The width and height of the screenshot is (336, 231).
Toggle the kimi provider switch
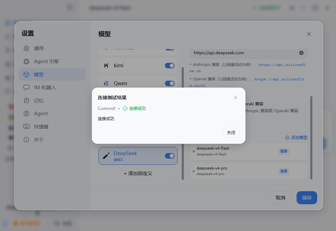pos(170,66)
